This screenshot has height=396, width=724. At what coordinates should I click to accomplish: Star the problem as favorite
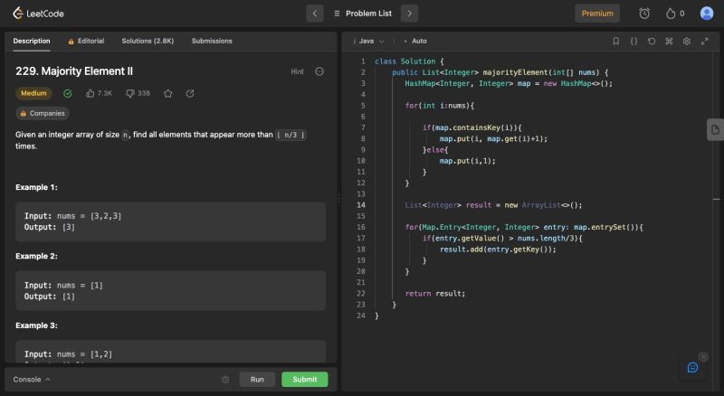tap(167, 93)
